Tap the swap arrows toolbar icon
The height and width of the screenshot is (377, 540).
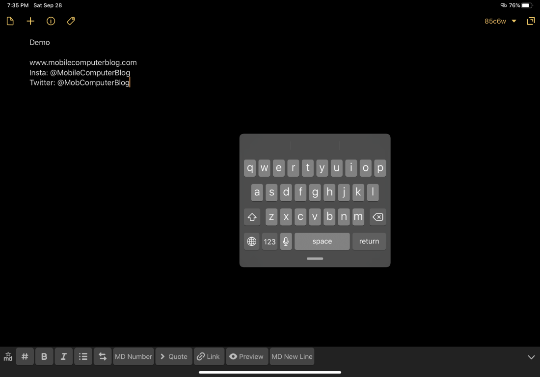coord(103,356)
